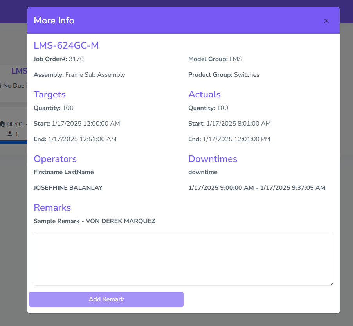The image size is (353, 326).
Task: Click inside the remark text area
Action: (184, 258)
